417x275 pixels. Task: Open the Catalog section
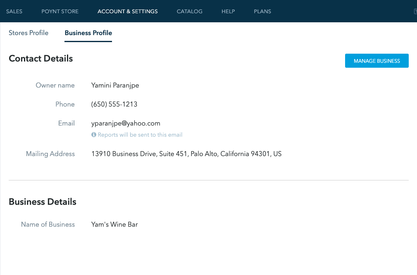point(189,12)
